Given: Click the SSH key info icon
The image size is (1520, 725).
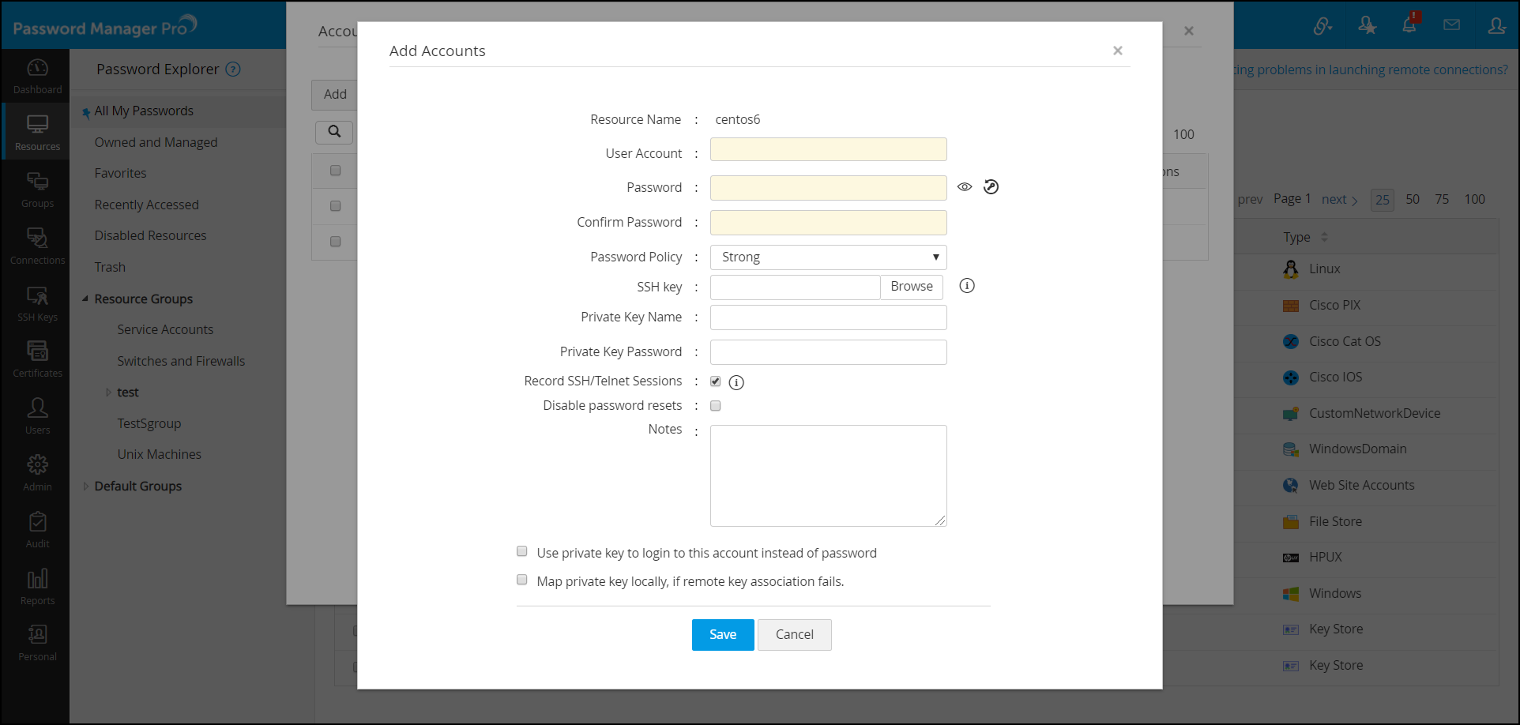Looking at the screenshot, I should pos(967,286).
